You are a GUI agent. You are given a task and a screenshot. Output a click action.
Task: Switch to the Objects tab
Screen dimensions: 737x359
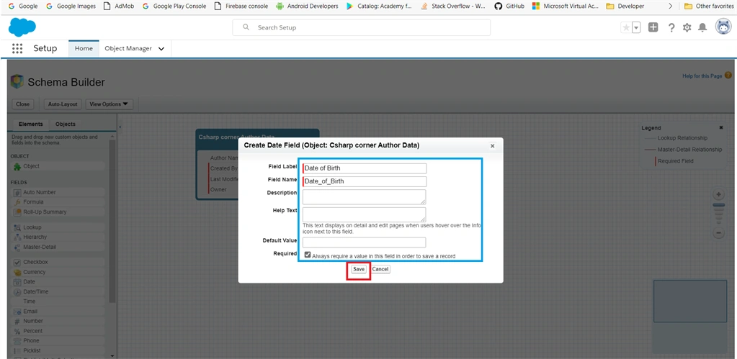coord(66,124)
